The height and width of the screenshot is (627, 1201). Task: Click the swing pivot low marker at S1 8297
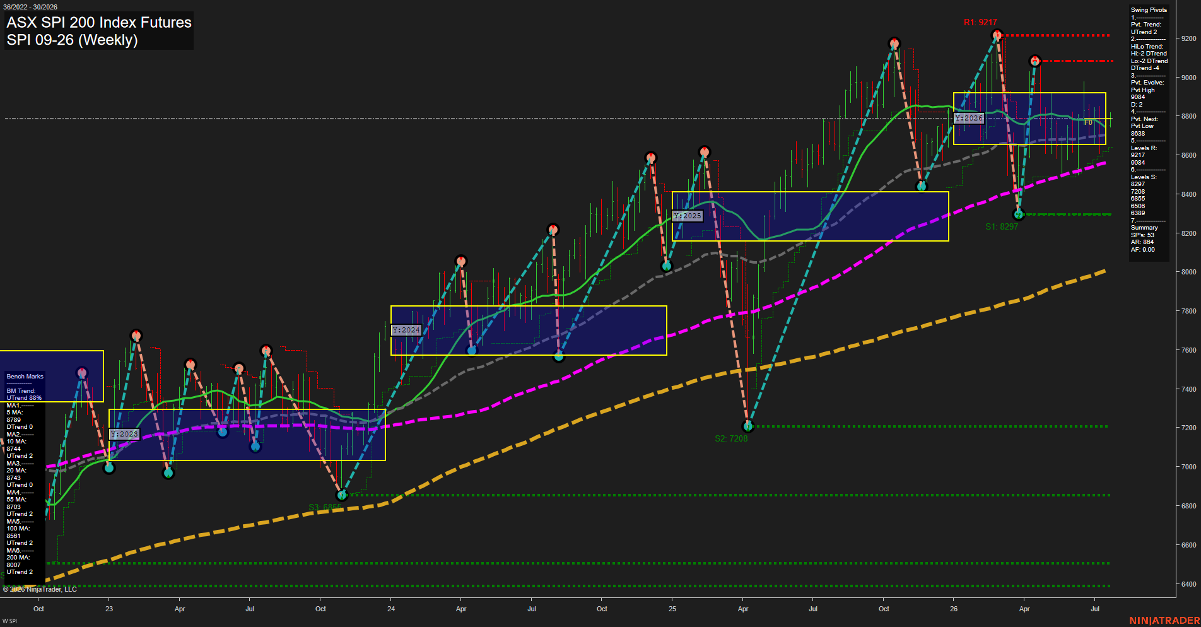1019,214
